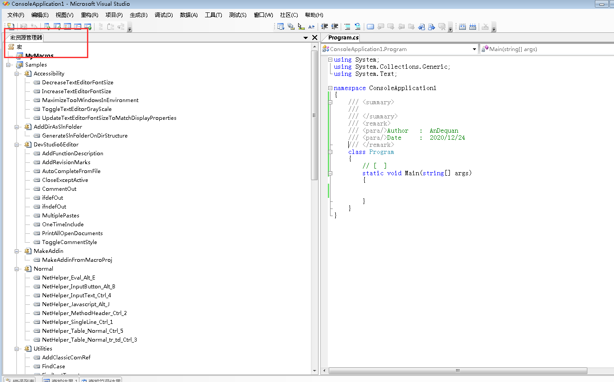
Task: Click the first green-diamond window icon
Action: 46,27
